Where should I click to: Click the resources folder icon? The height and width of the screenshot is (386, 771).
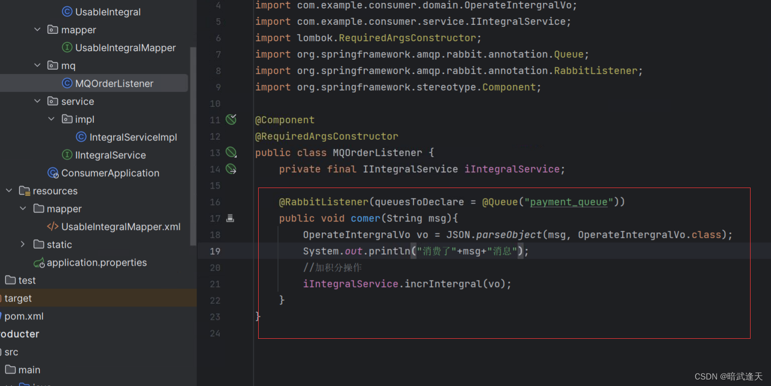[x=24, y=191]
